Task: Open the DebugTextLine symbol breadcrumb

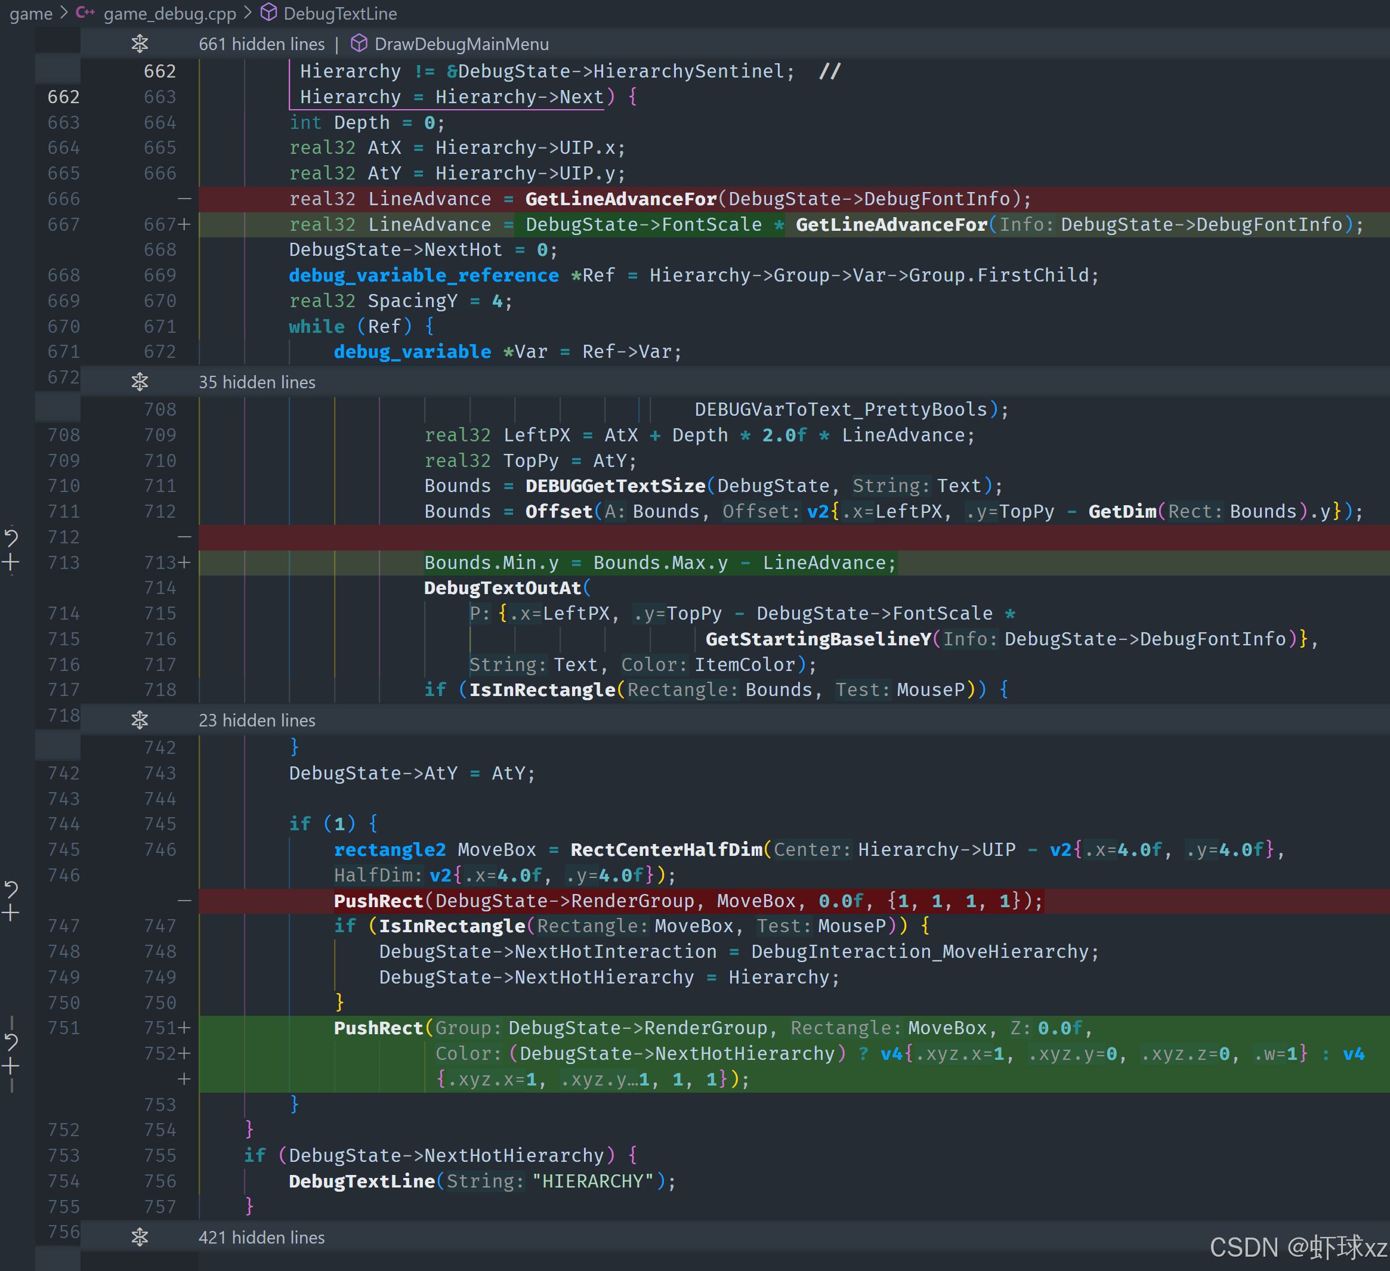Action: [x=339, y=14]
